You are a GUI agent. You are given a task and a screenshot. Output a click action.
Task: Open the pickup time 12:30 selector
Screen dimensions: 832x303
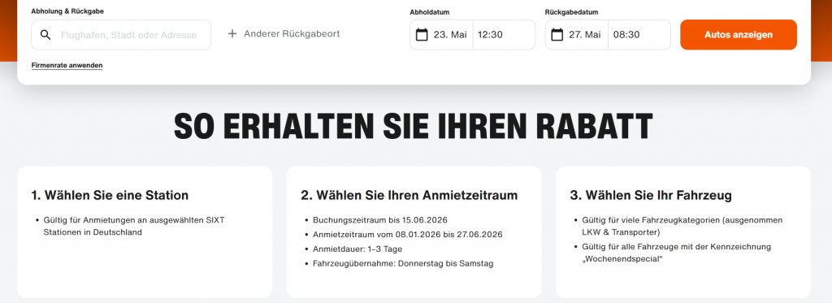[x=504, y=35]
